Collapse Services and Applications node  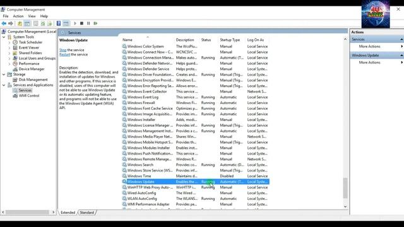coord(4,85)
